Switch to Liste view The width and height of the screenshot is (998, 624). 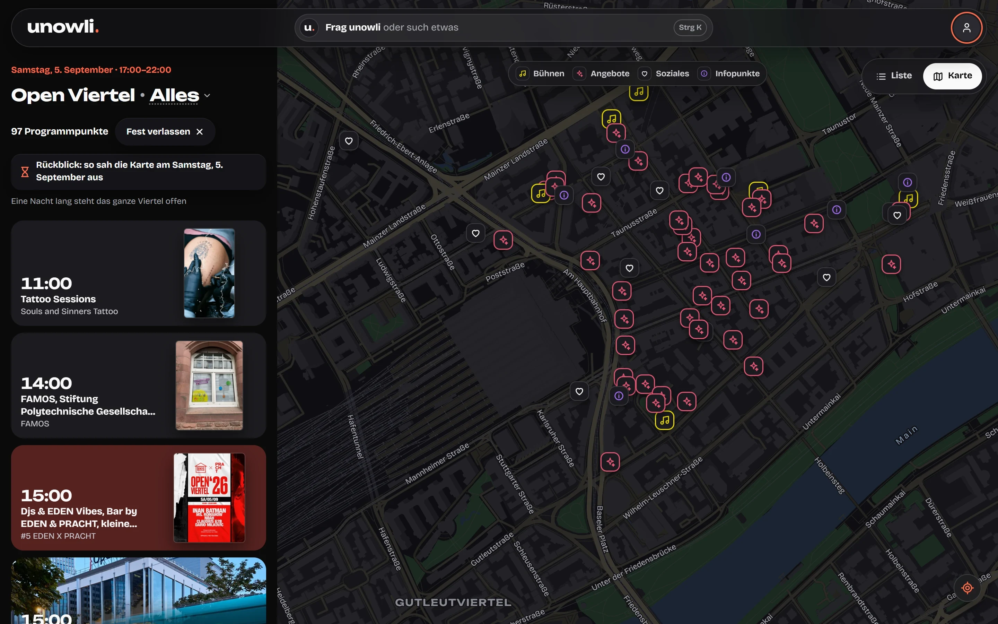click(x=894, y=76)
